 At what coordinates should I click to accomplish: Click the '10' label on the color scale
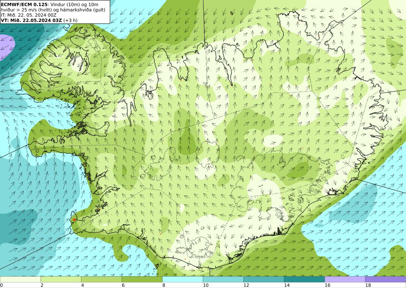pyautogui.click(x=205, y=285)
